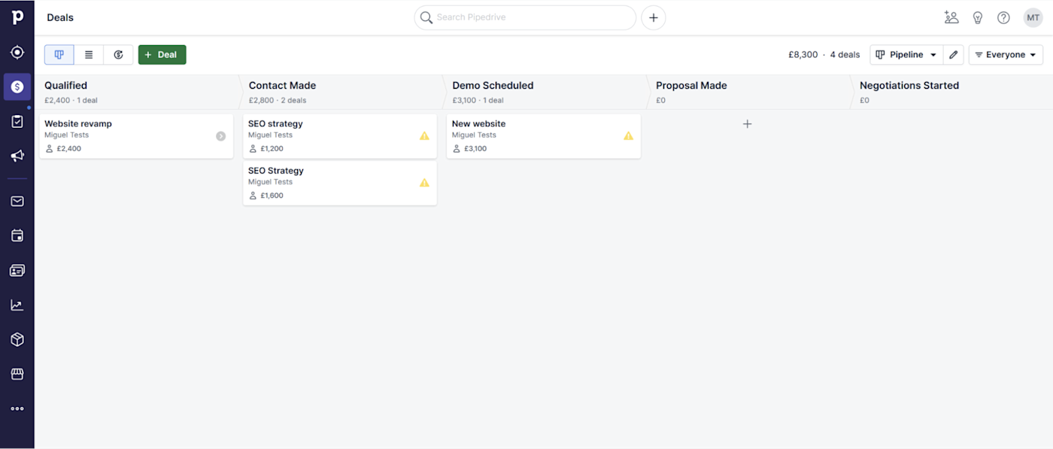Expand the Pipeline dropdown

coord(906,55)
